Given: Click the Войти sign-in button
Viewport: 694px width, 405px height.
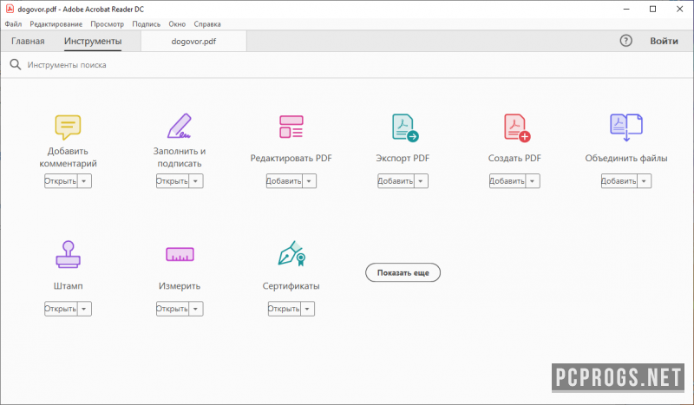Looking at the screenshot, I should (x=664, y=41).
